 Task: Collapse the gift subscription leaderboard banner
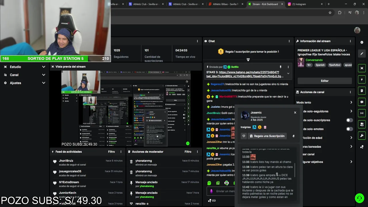click(x=248, y=60)
